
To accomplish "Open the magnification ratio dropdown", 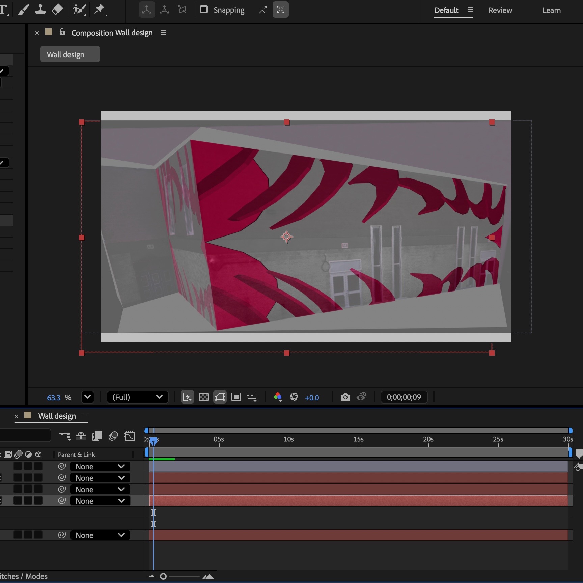I will pos(88,397).
